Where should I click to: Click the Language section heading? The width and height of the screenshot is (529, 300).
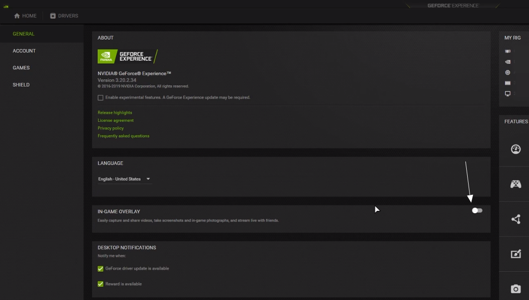pyautogui.click(x=110, y=163)
